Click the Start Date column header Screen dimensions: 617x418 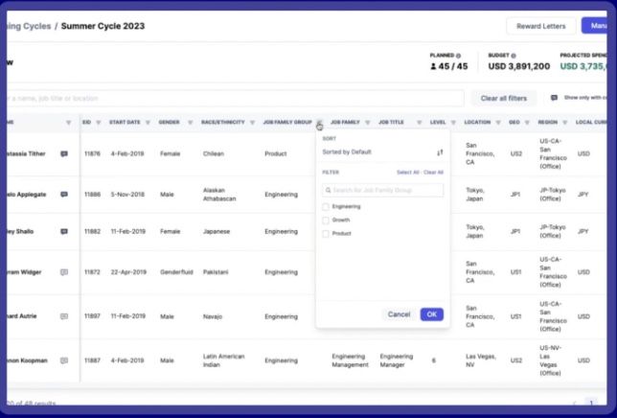pyautogui.click(x=125, y=123)
